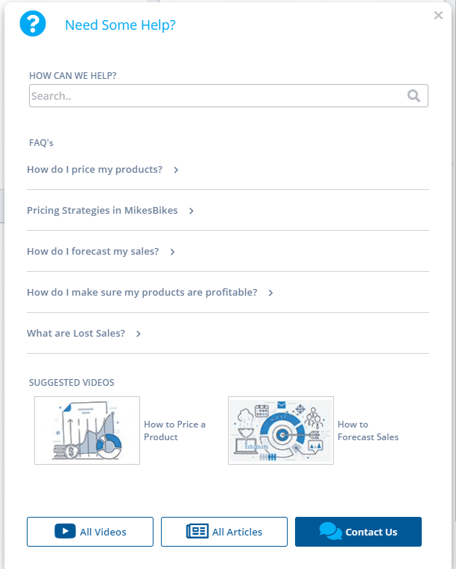Expand the arrow beside the products profitable question
The image size is (456, 569).
(270, 293)
